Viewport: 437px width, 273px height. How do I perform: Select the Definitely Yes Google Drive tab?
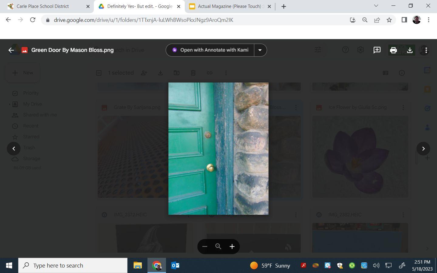coord(140,6)
